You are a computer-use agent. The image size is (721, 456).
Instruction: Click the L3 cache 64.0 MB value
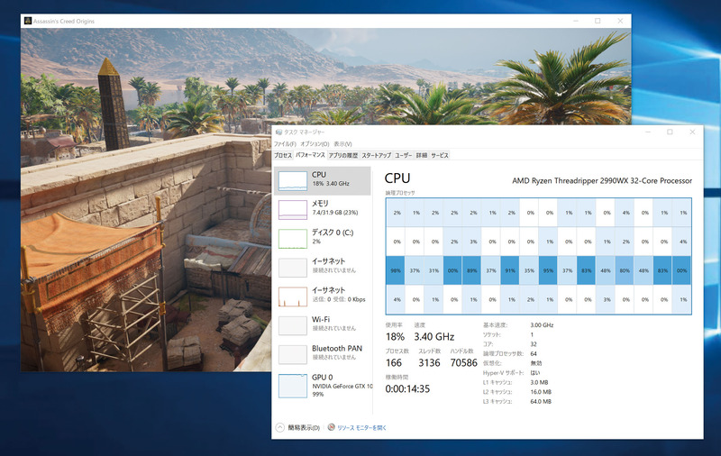tap(541, 401)
